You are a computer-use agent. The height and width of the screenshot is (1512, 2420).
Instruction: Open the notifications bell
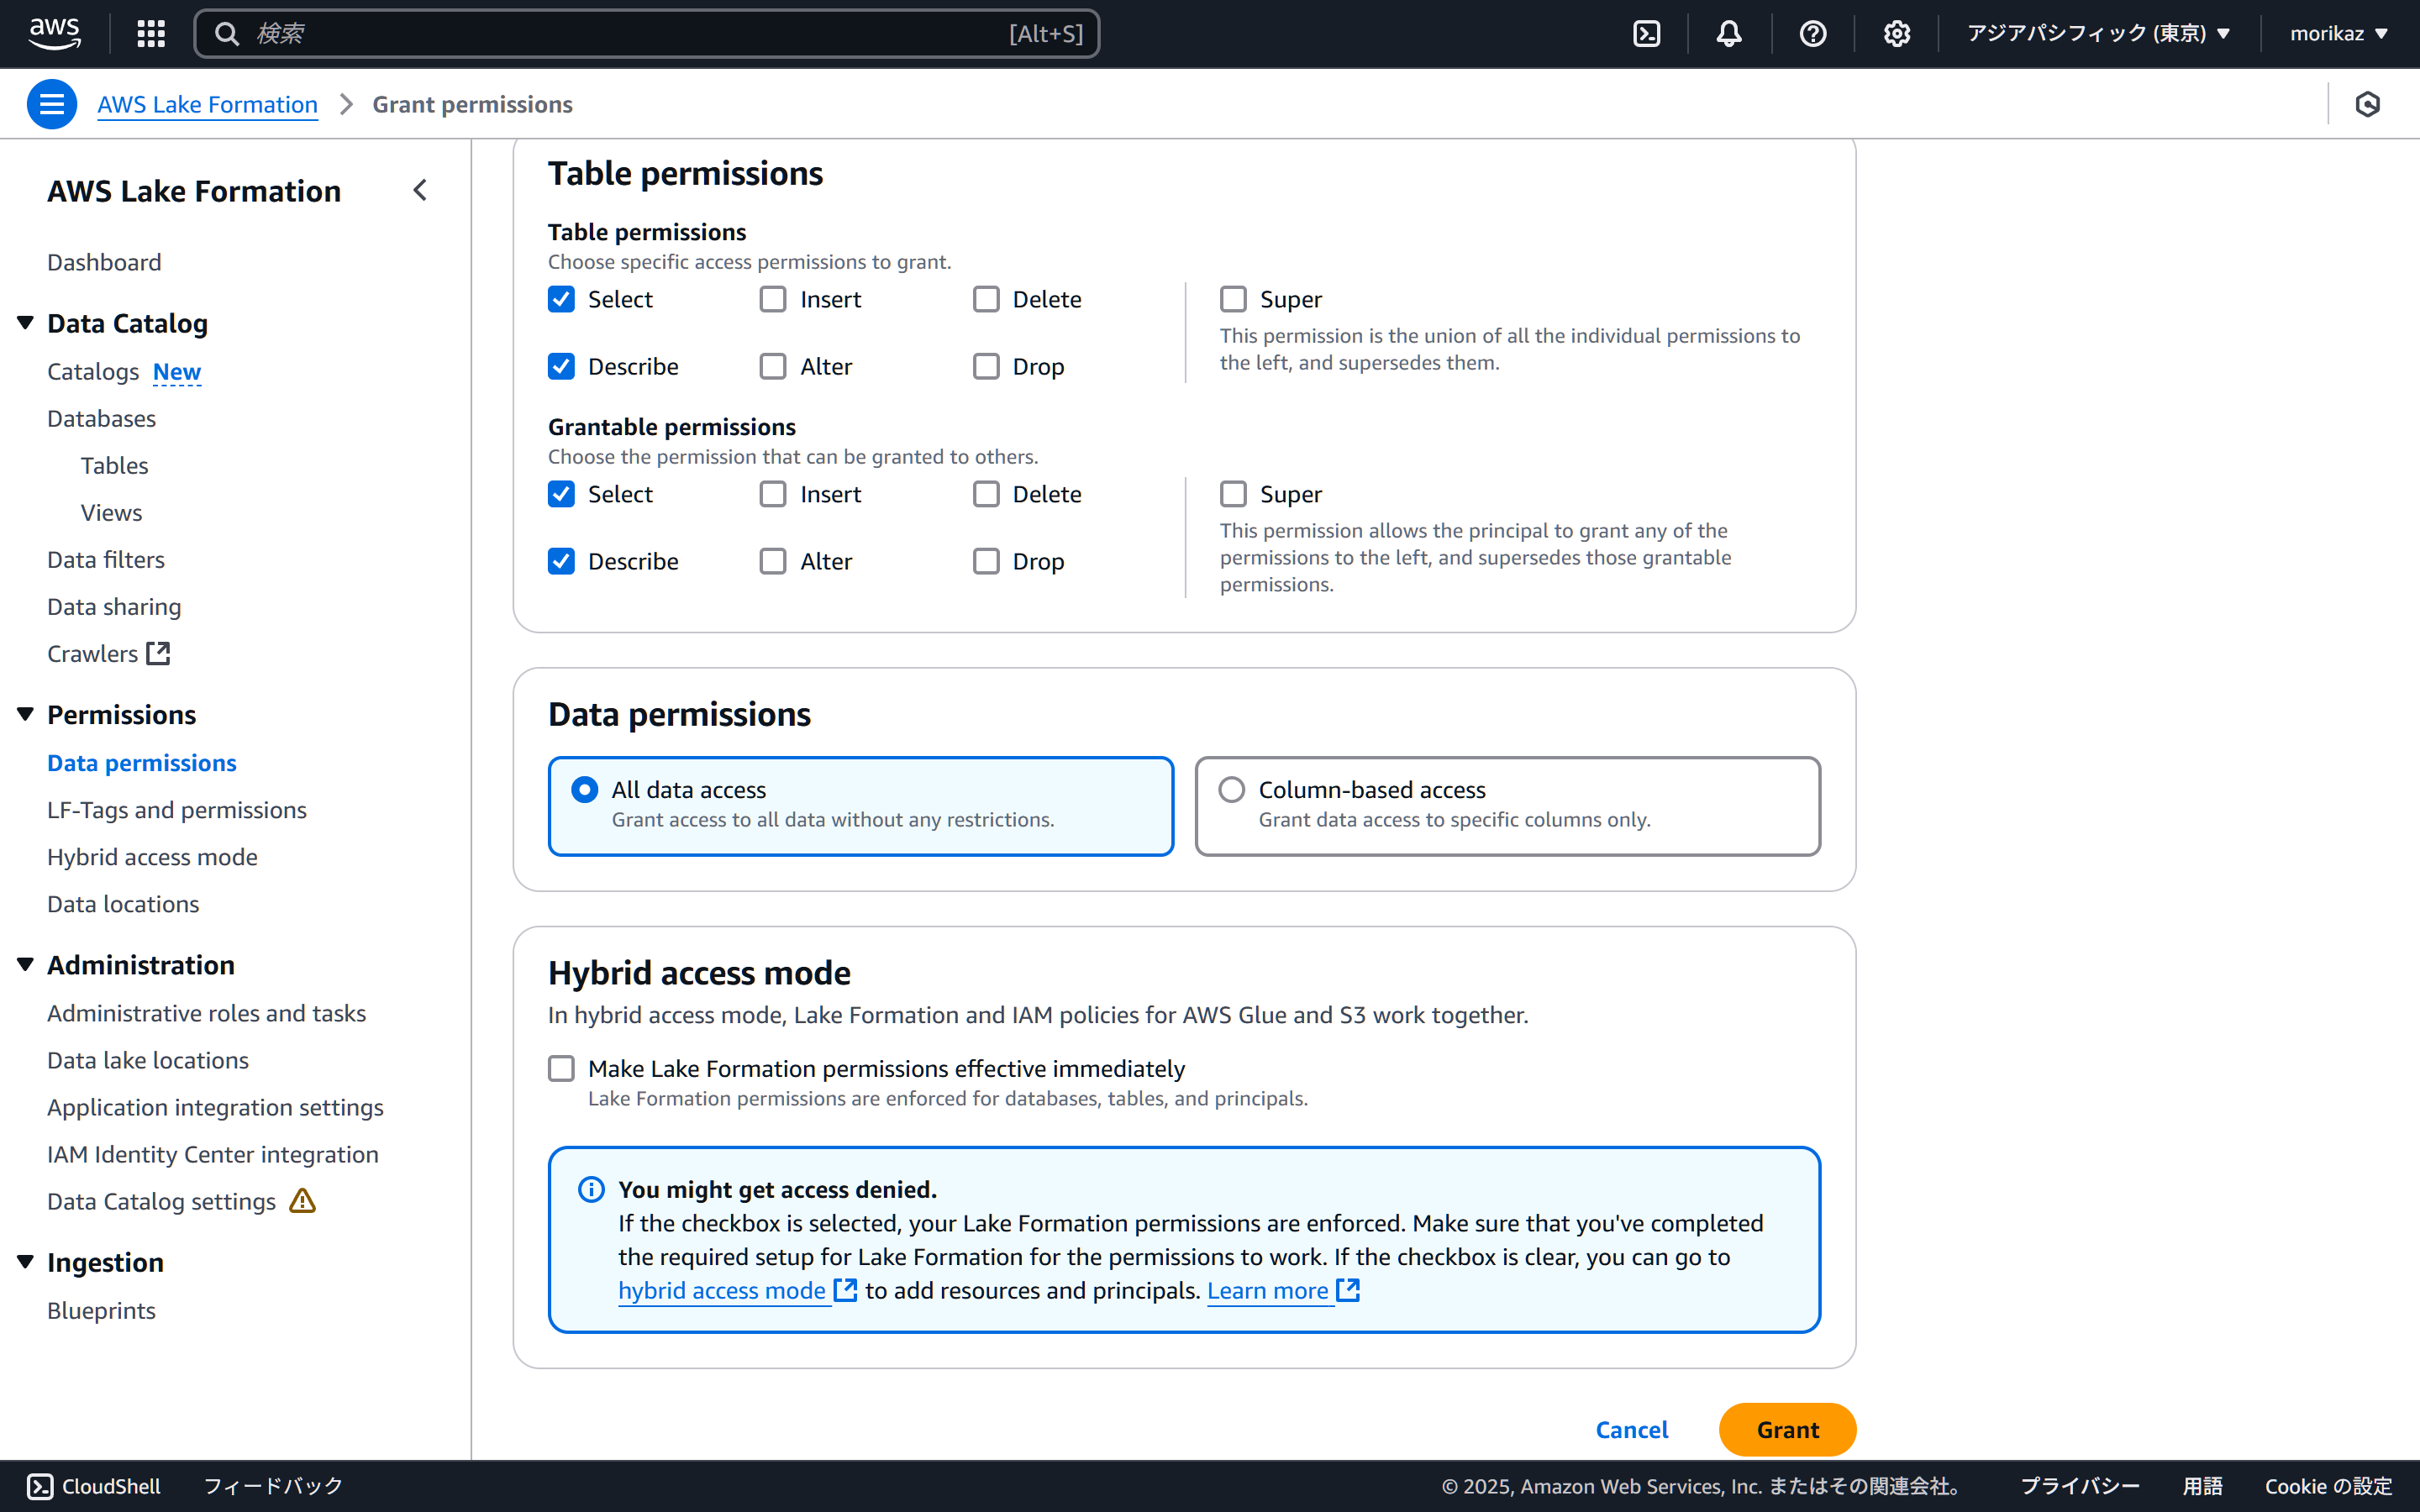1729,34
